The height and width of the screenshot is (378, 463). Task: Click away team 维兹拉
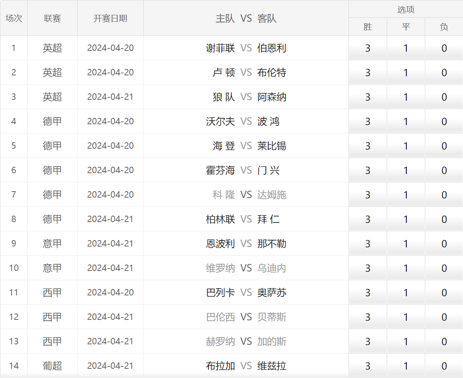[272, 366]
